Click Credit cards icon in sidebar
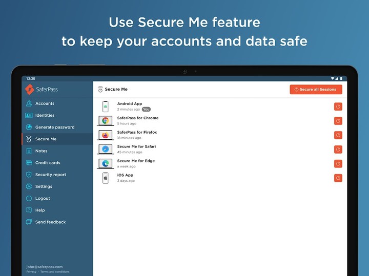This screenshot has width=369, height=276. click(x=29, y=163)
